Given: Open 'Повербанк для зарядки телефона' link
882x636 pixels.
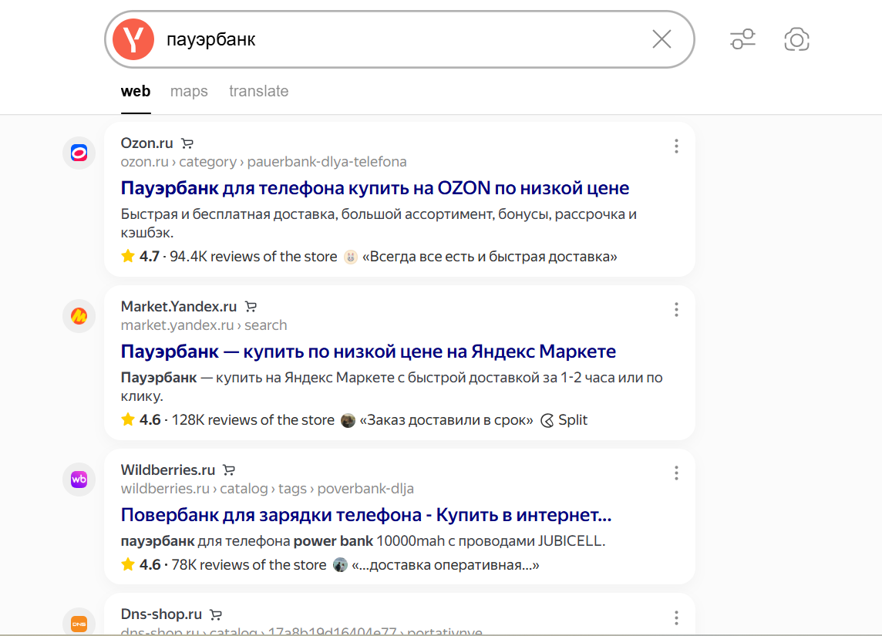Looking at the screenshot, I should point(366,514).
